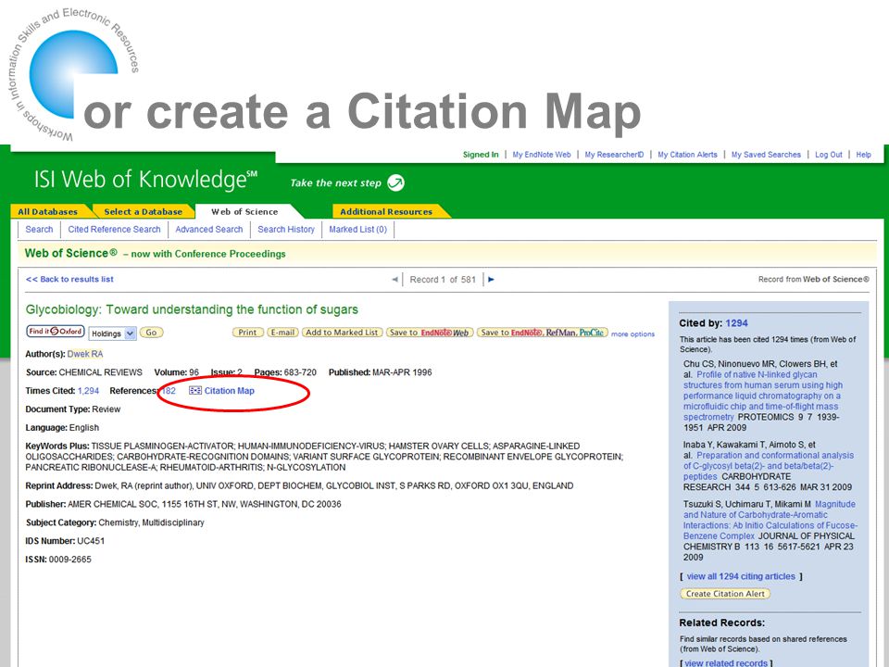889x667 pixels.
Task: Click Cited by 1294 count link
Action: click(x=736, y=322)
